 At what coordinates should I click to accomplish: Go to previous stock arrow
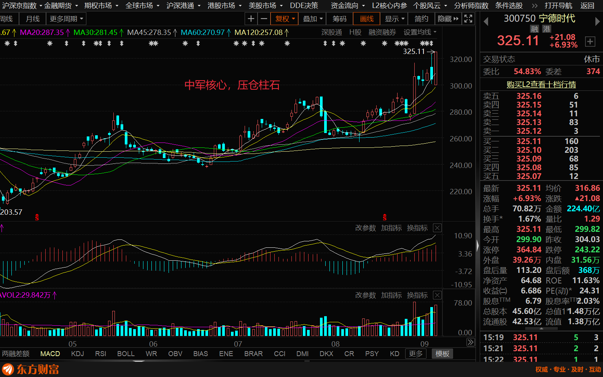(x=486, y=22)
